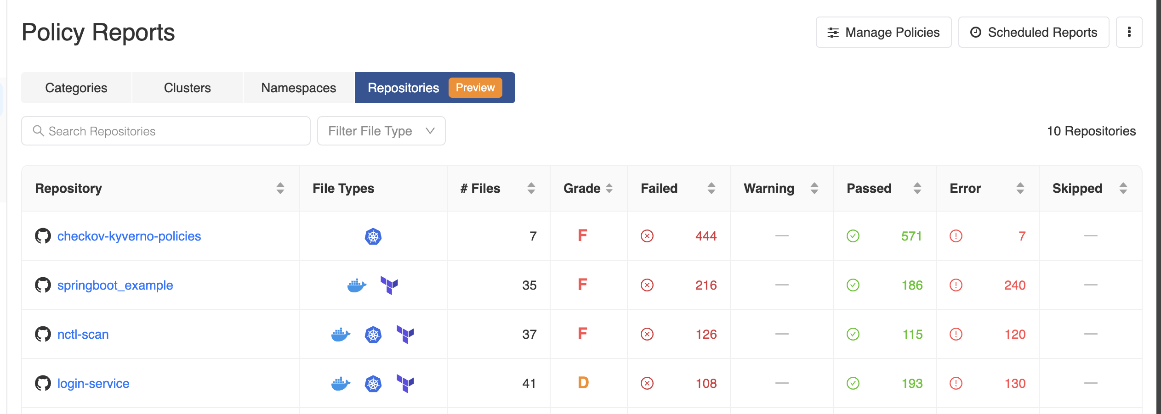Open the checkov-kyverno-policies repository link
Screen dimensions: 1161x414
click(129, 236)
